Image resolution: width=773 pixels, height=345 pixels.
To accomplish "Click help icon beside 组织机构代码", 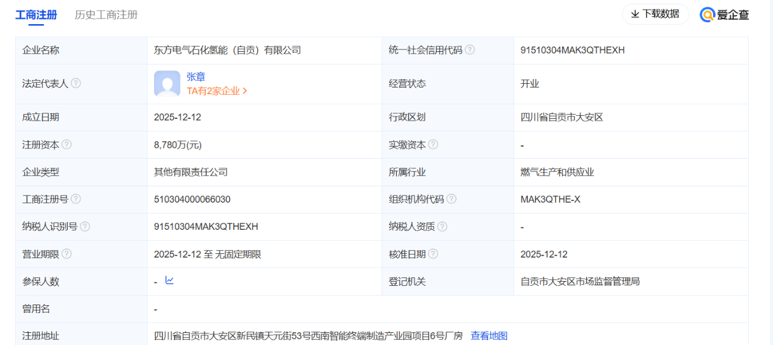I will [x=451, y=199].
